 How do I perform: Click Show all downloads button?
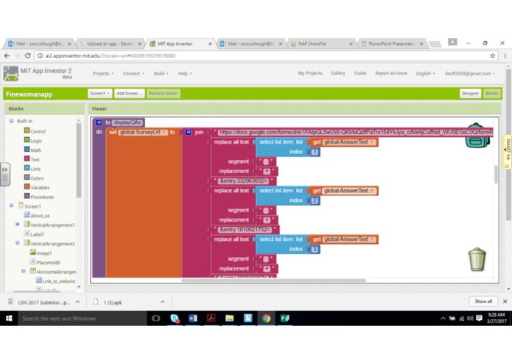point(483,301)
